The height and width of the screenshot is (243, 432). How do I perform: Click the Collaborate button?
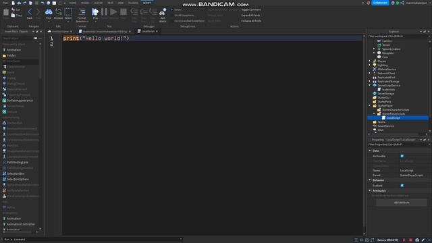380,3
